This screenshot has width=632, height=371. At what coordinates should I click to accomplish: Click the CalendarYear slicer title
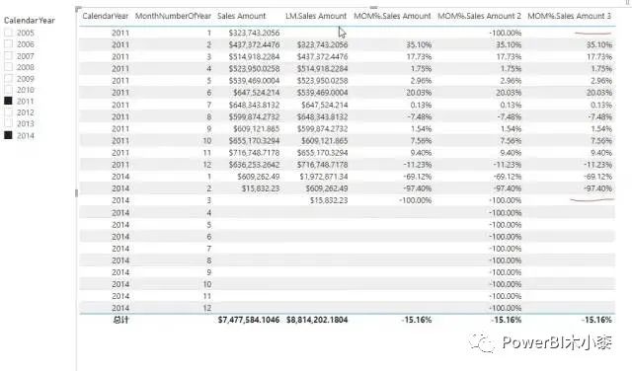click(30, 20)
